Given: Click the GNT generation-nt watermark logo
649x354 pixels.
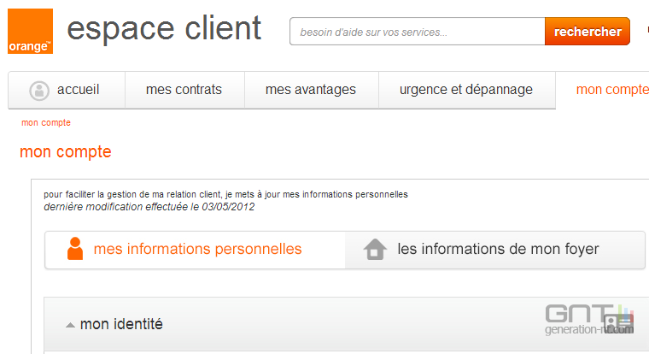Looking at the screenshot, I should click(589, 320).
